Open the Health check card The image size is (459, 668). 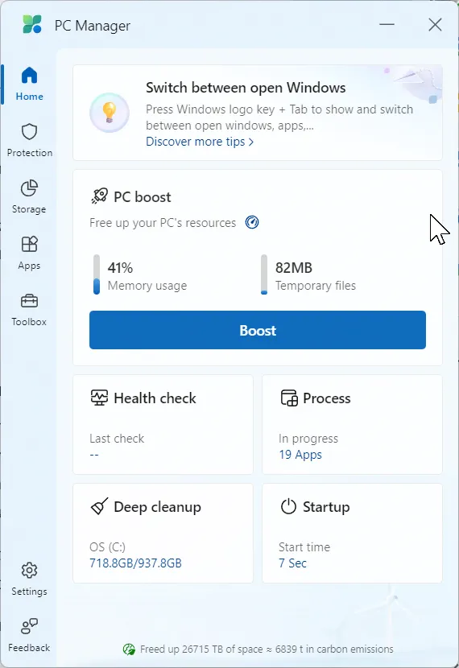[x=163, y=424]
